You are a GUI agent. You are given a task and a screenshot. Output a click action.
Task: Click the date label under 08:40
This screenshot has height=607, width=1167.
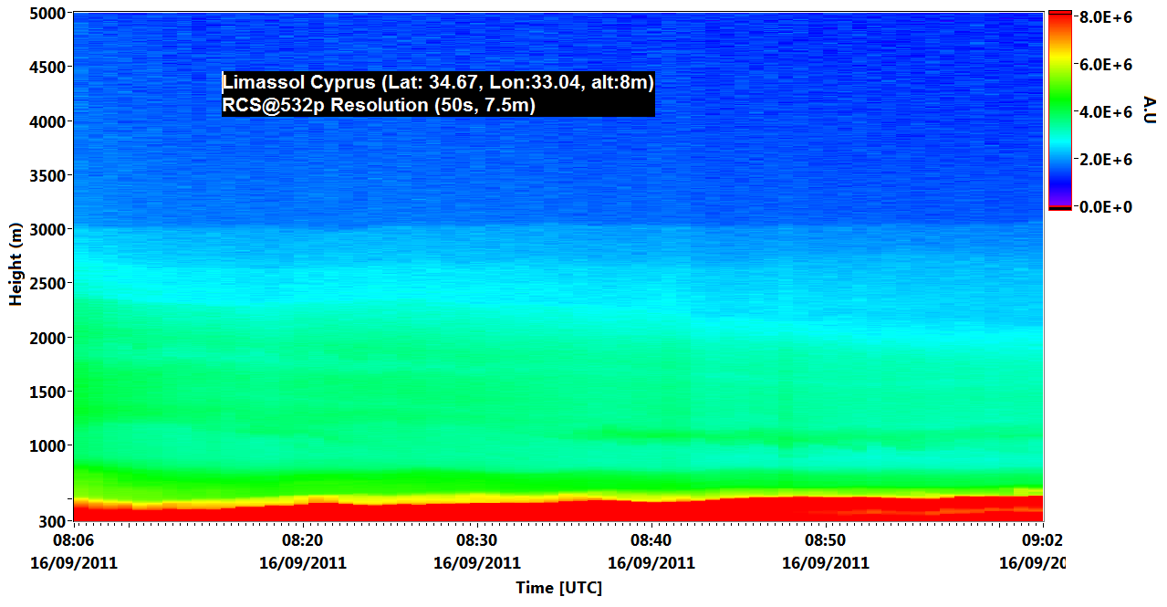pos(651,563)
